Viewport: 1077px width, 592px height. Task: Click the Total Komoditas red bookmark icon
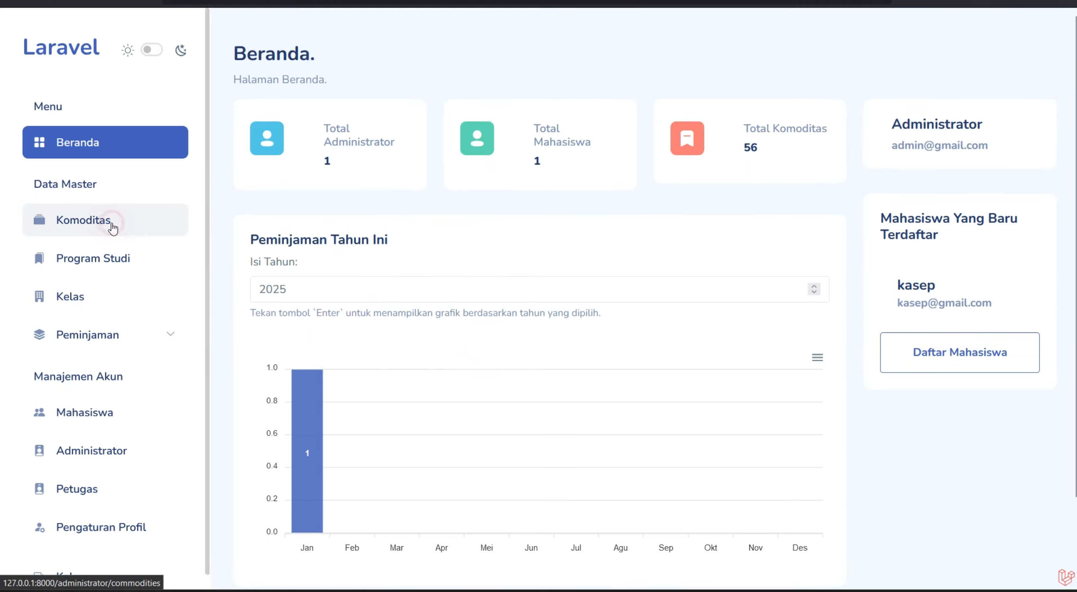(687, 138)
